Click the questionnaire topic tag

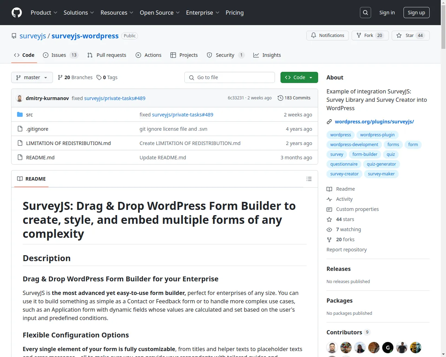coord(344,164)
